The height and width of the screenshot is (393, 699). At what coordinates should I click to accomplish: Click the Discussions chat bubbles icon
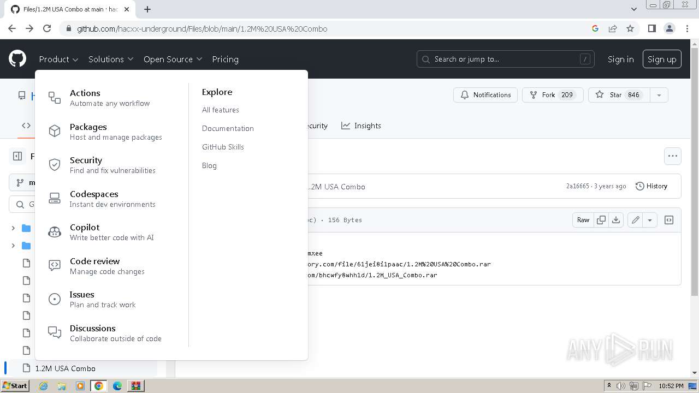[55, 332]
